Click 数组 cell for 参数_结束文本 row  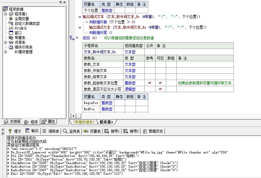(171, 77)
